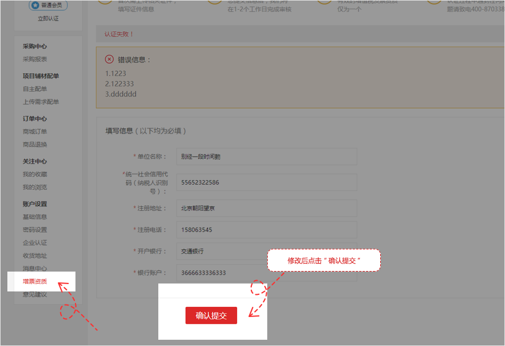Click the 注册地址 field

click(266, 209)
